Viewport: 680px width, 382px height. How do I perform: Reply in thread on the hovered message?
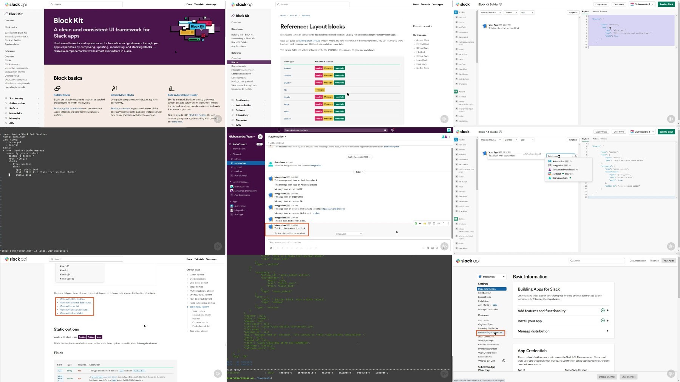[434, 223]
